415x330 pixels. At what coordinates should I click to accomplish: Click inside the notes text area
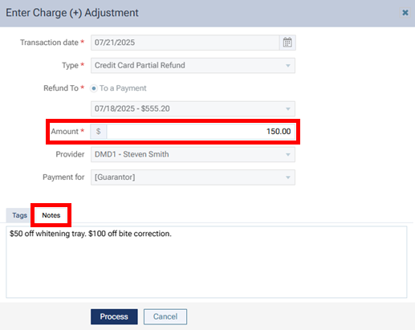tap(206, 262)
